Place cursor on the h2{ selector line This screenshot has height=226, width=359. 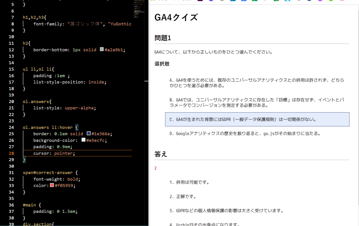pos(27,43)
